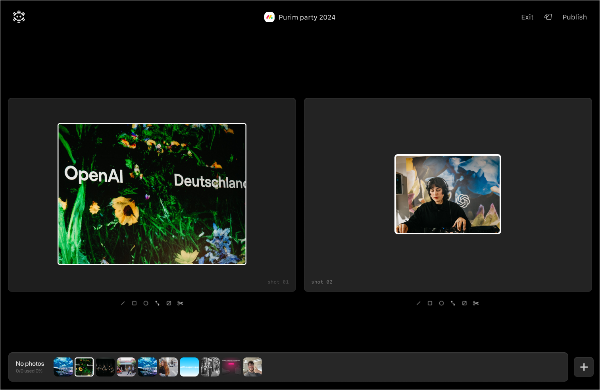This screenshot has width=600, height=390.
Task: Pick the circle tool under shot 01
Action: pos(146,303)
